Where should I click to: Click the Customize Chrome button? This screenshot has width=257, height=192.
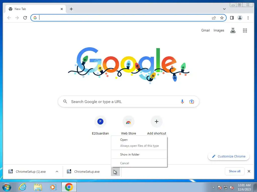click(x=229, y=156)
